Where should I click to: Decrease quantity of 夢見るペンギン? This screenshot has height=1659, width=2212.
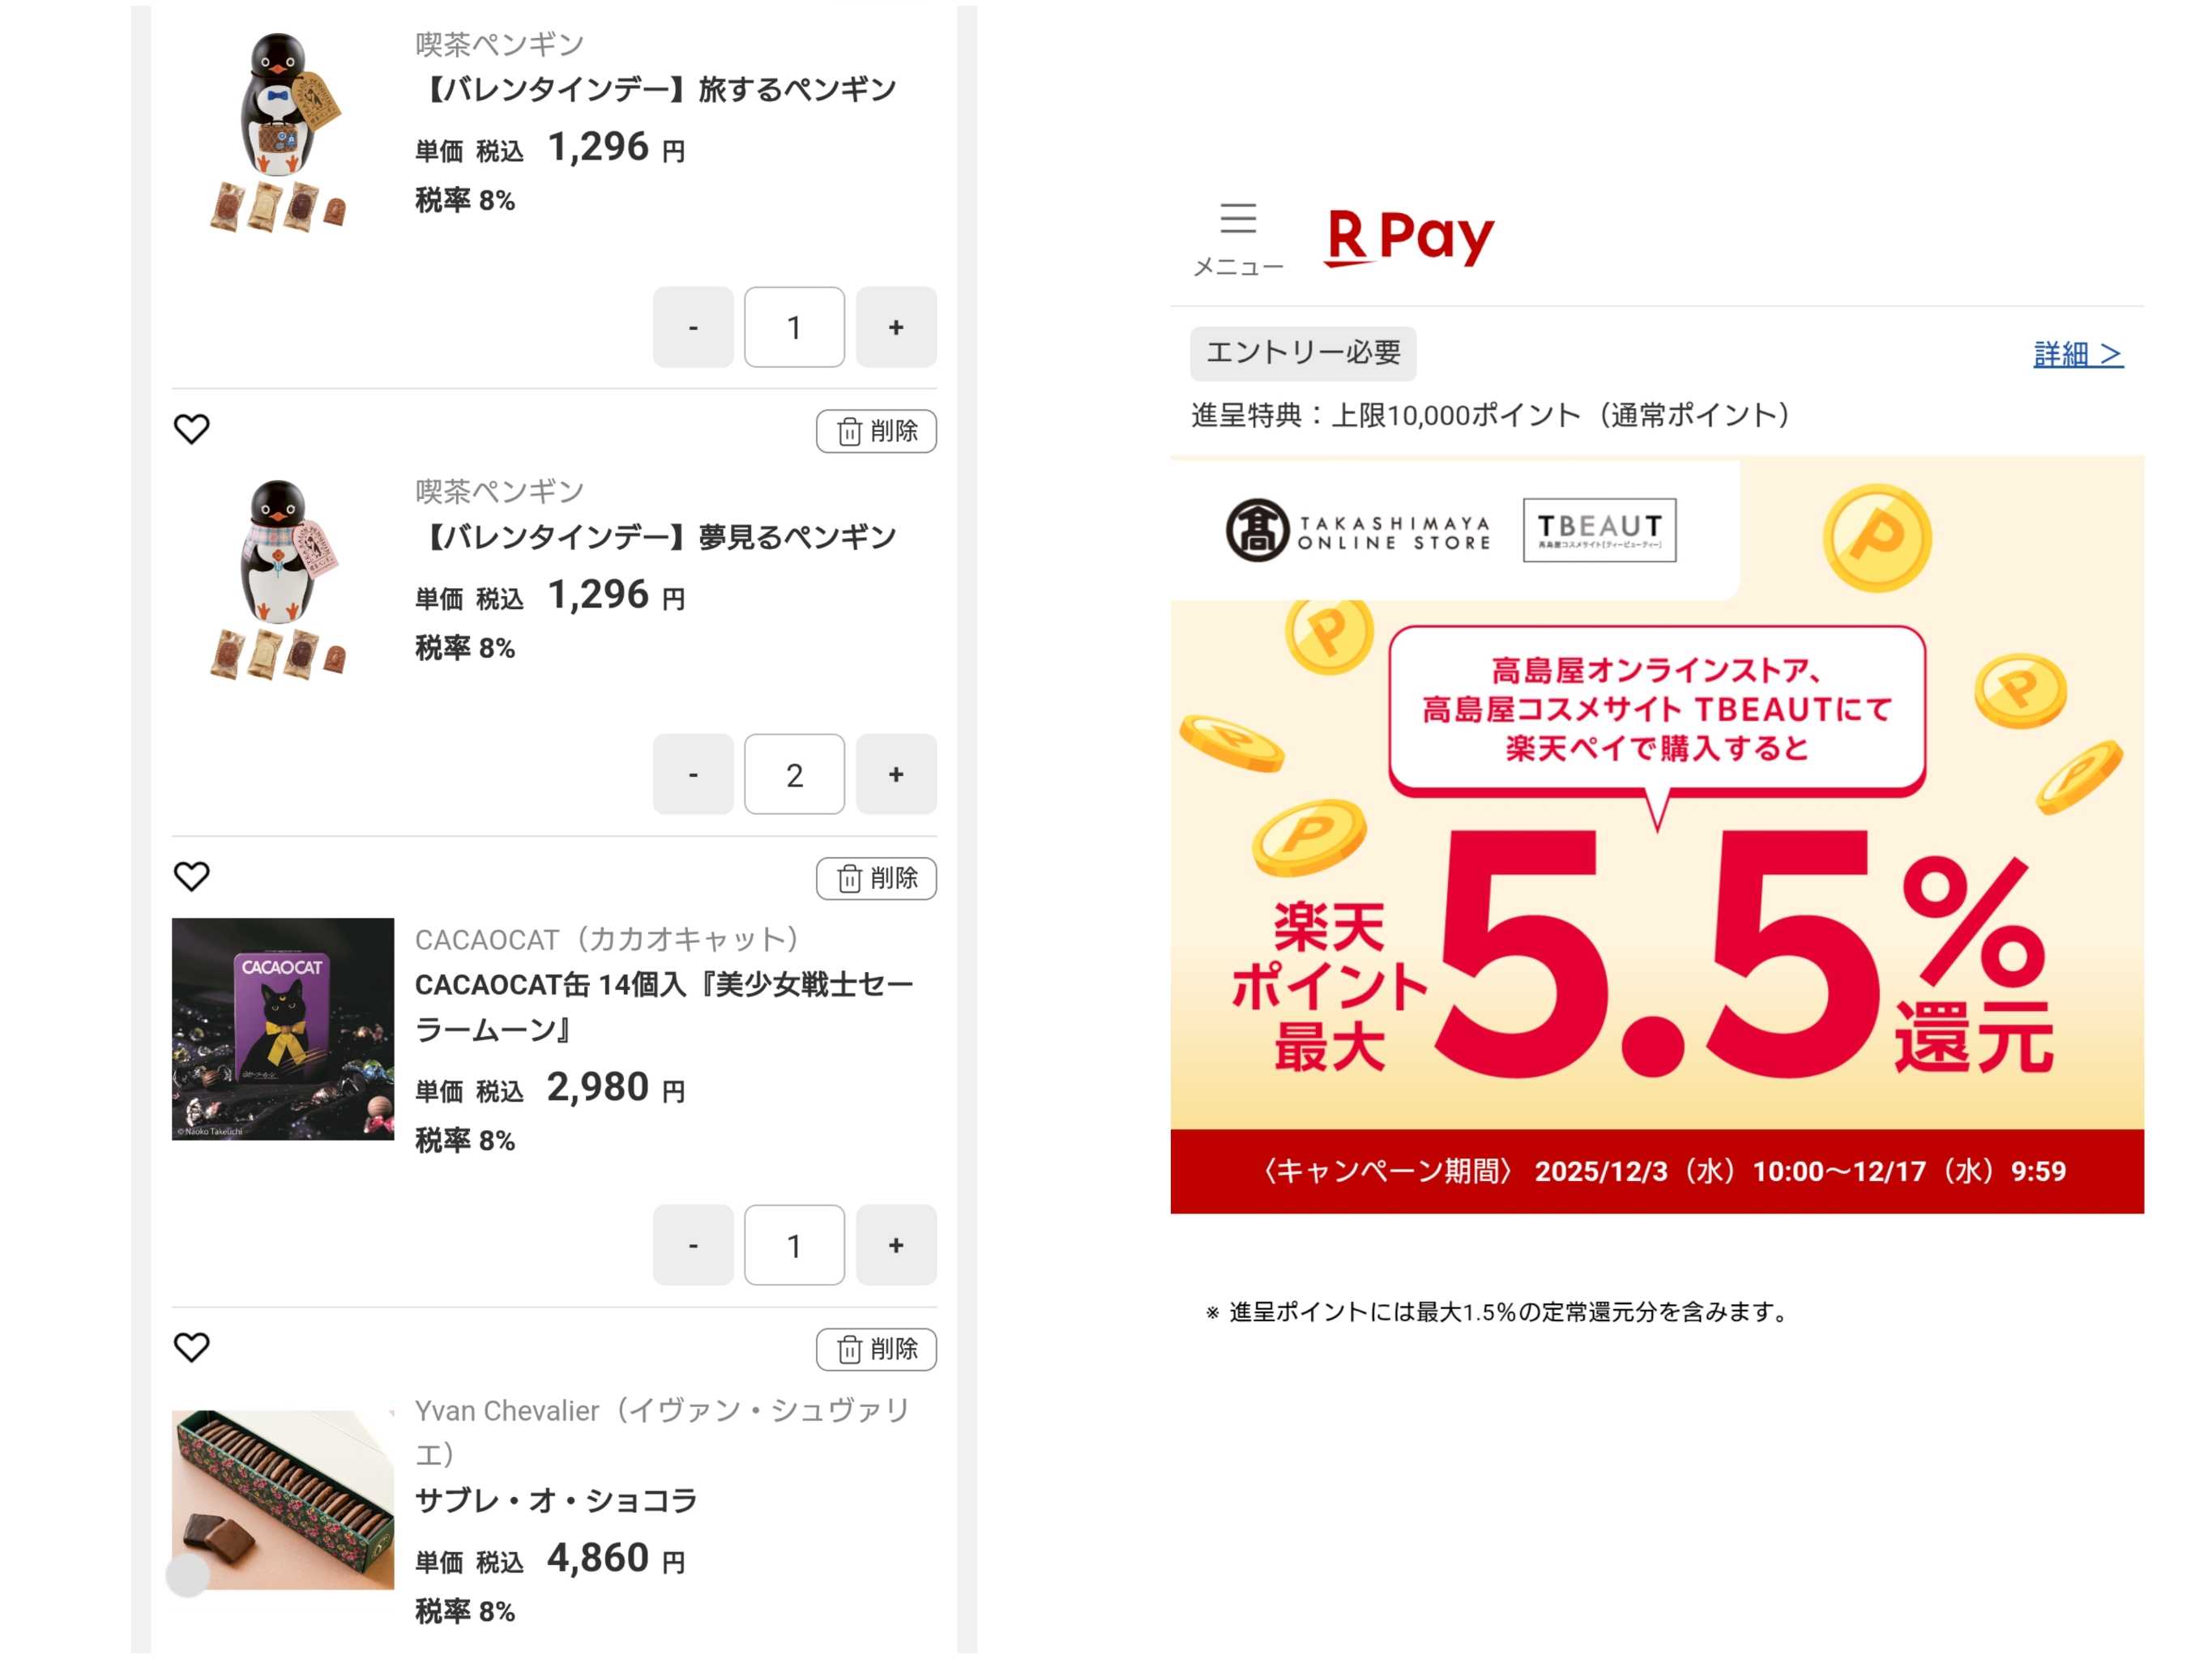[x=693, y=774]
